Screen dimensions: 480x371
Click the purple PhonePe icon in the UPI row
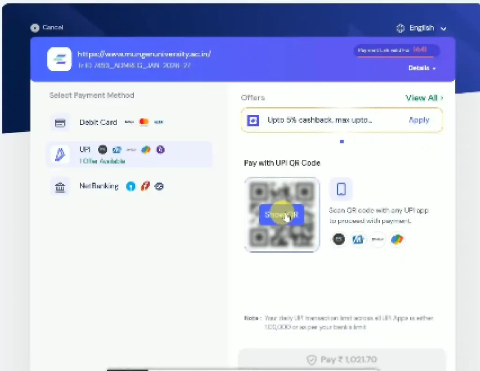pyautogui.click(x=160, y=150)
